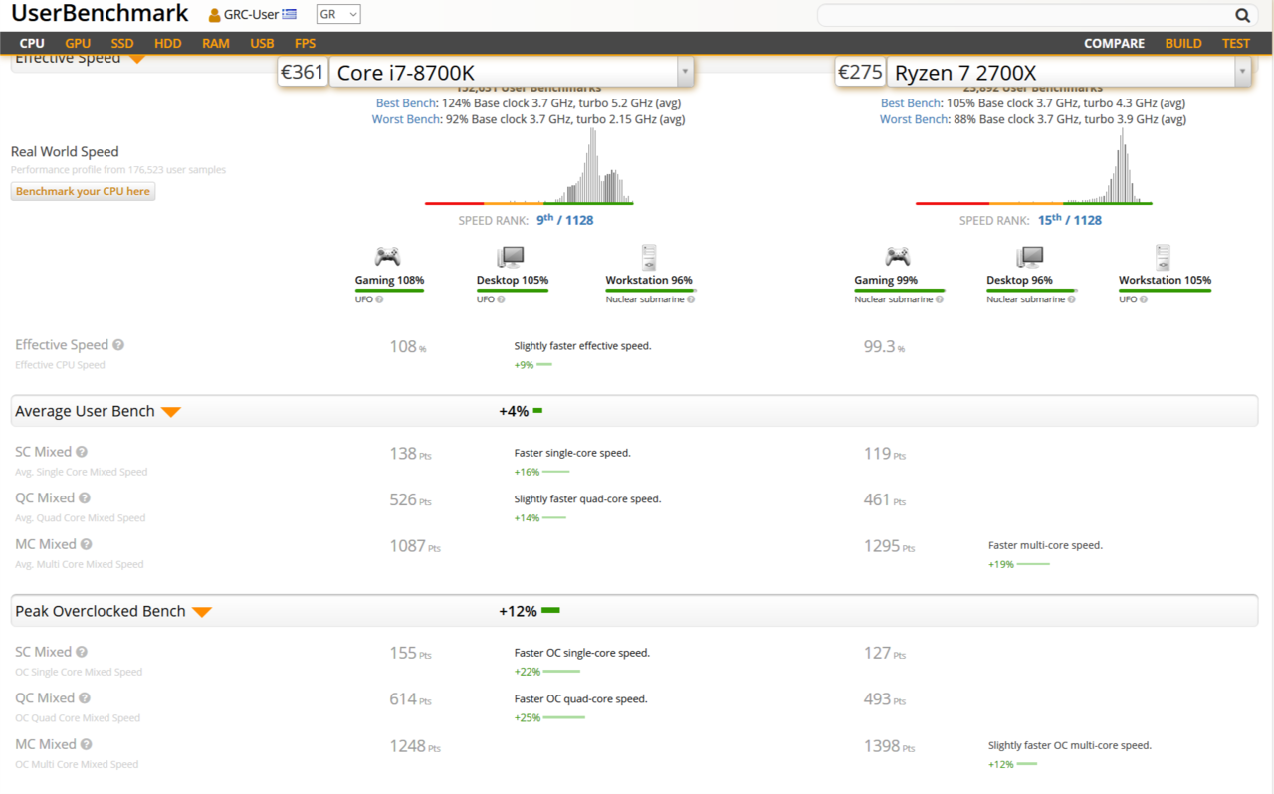Click help icon next to Ryzen Desktop Nuclear submarine

coord(1072,299)
